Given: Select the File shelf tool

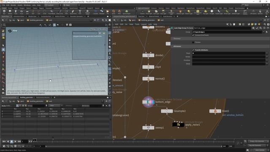Looking at the screenshot, I should coord(108,12).
